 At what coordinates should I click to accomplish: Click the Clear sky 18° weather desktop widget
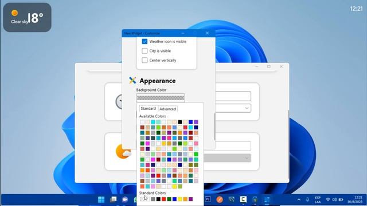point(27,18)
